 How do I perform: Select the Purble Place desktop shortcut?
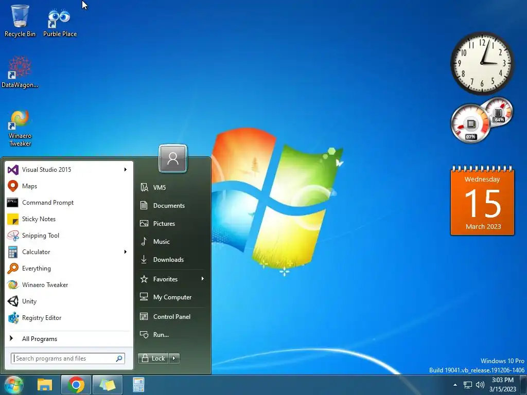(x=60, y=23)
